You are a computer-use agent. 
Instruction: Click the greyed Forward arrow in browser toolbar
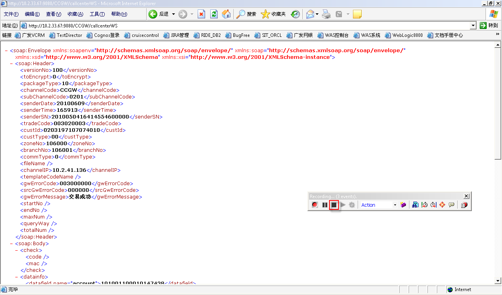183,14
